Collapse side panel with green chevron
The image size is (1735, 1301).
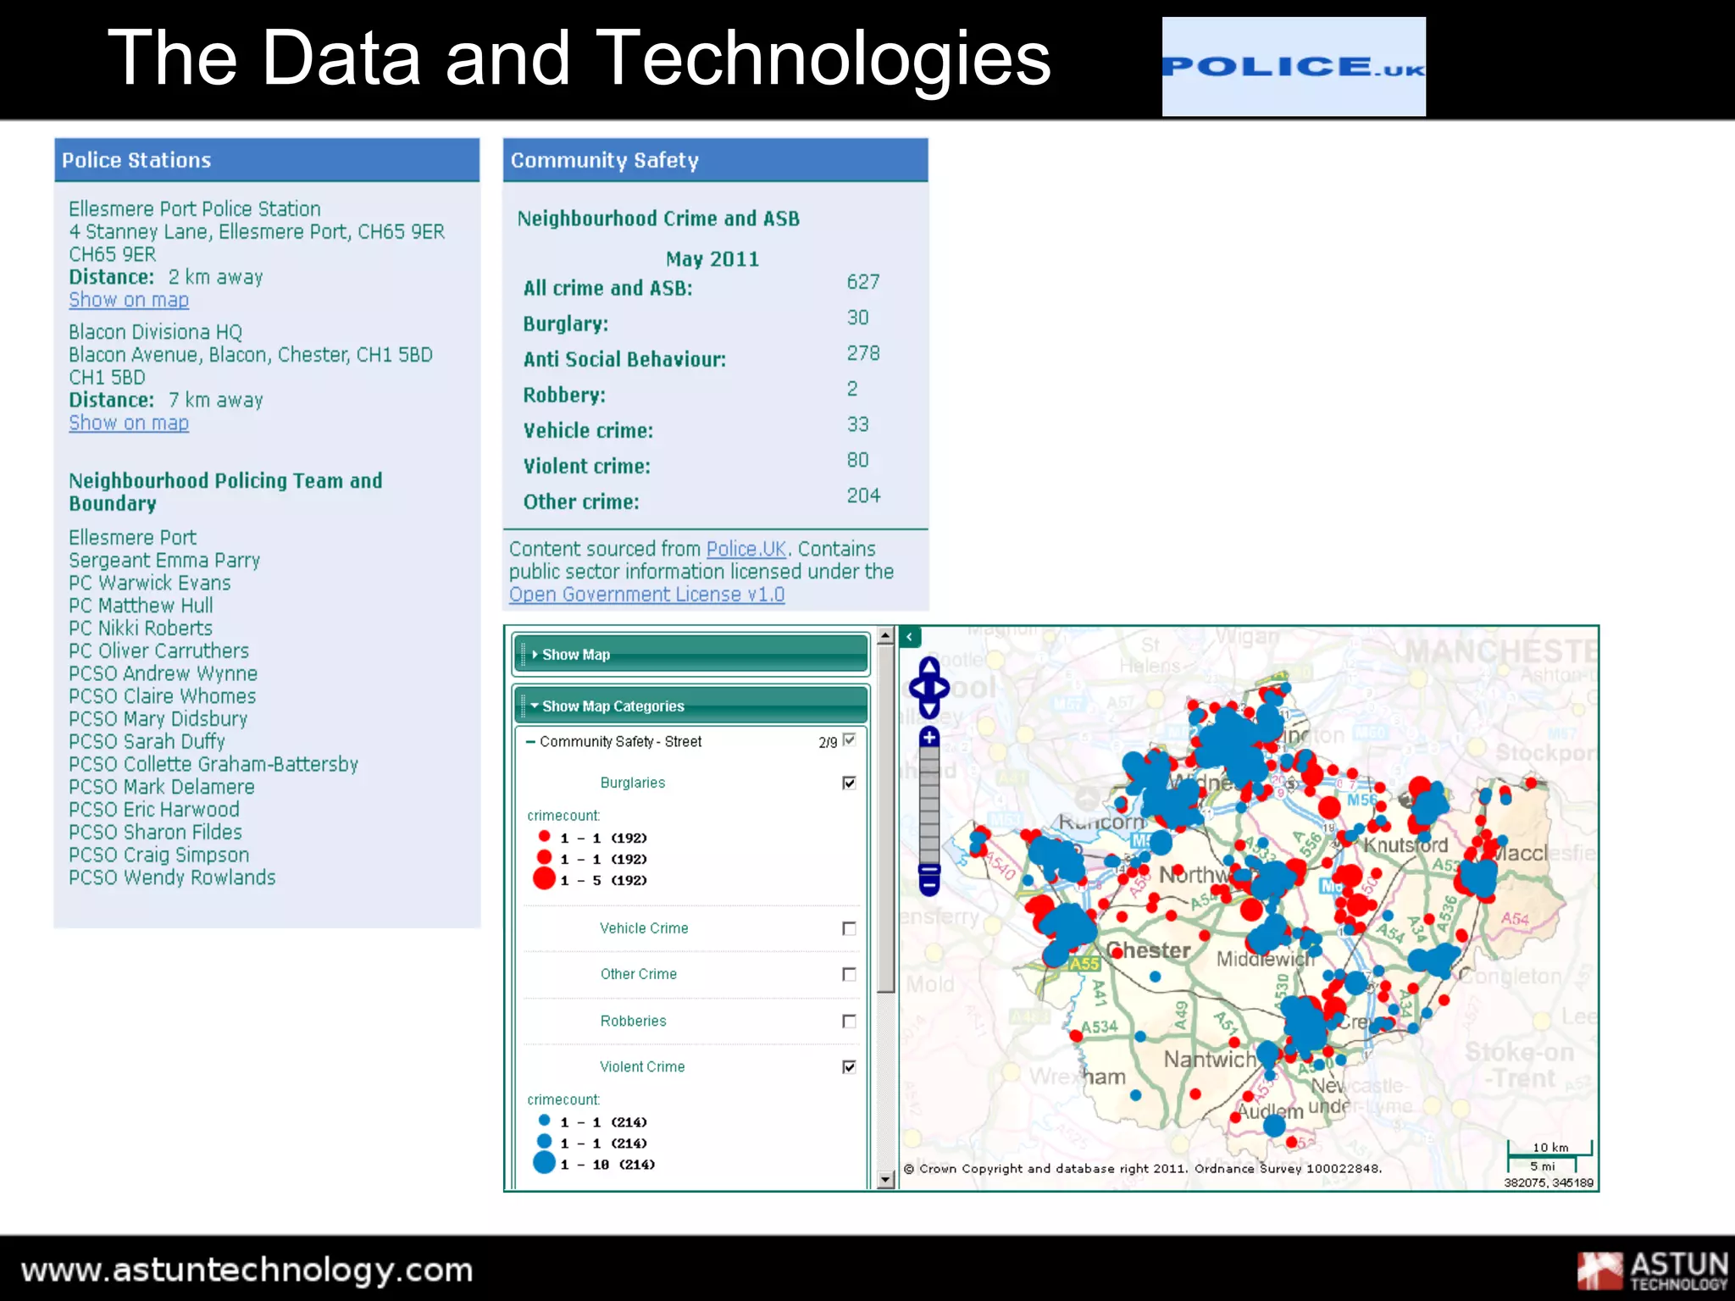[x=909, y=637]
